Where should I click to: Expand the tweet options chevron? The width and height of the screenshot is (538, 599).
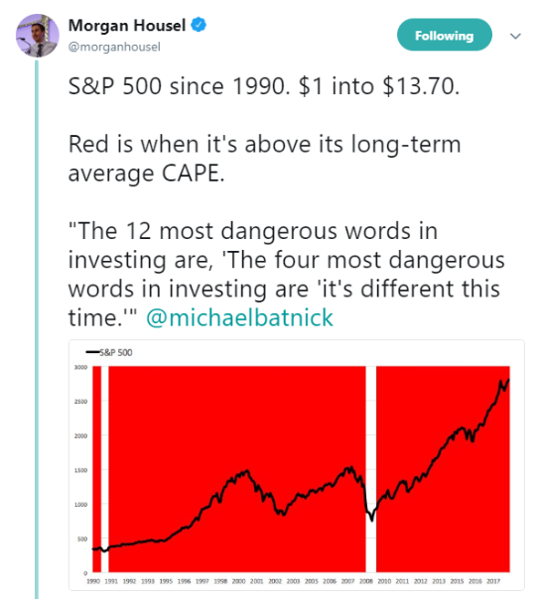[x=515, y=37]
